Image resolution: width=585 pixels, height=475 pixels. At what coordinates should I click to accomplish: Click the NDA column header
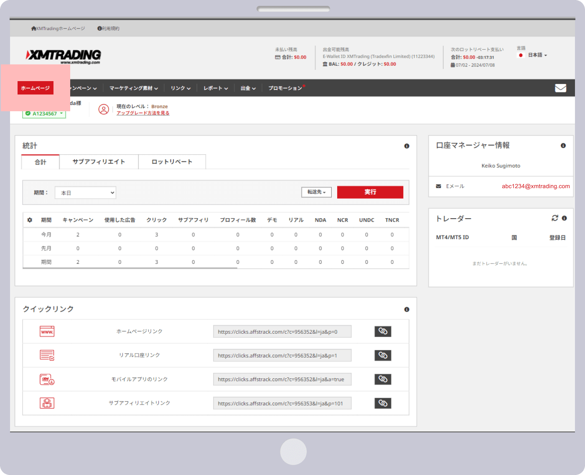coord(320,220)
